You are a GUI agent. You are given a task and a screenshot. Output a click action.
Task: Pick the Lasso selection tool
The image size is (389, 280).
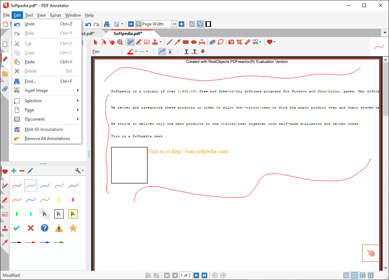tap(221, 42)
